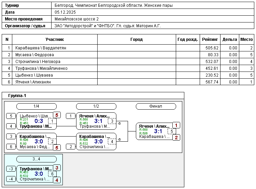Select dashed match number 3 box

tap(112, 121)
